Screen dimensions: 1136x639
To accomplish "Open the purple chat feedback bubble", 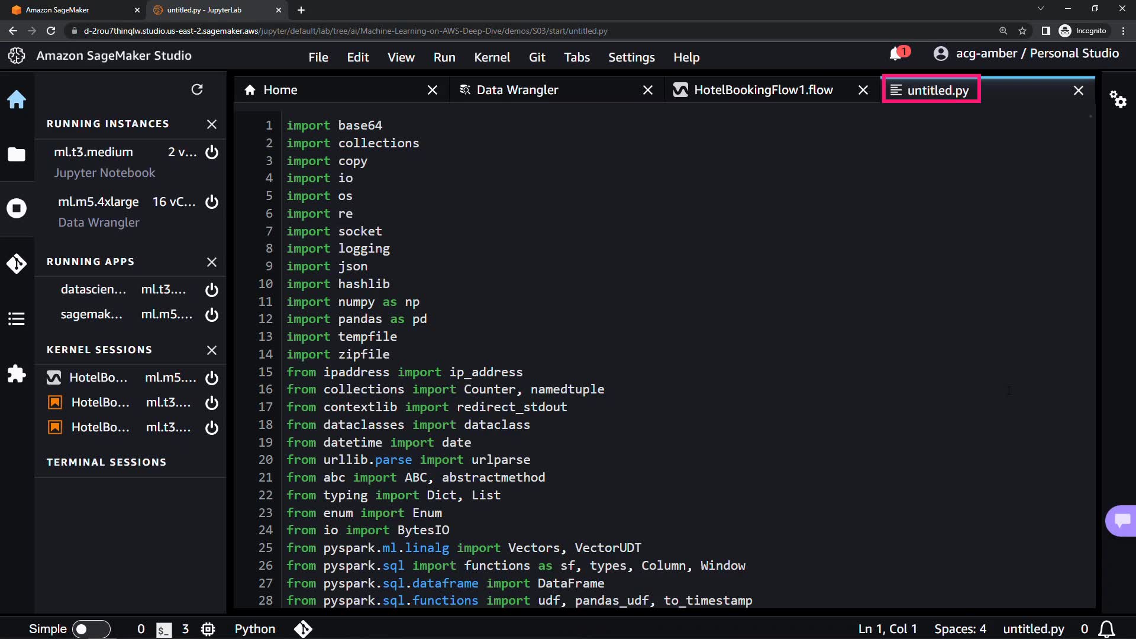I will coord(1121,521).
